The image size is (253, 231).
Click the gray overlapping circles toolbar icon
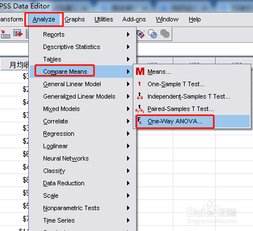(165, 34)
